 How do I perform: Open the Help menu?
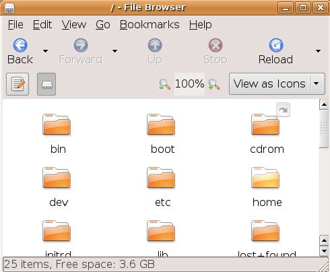pyautogui.click(x=200, y=24)
